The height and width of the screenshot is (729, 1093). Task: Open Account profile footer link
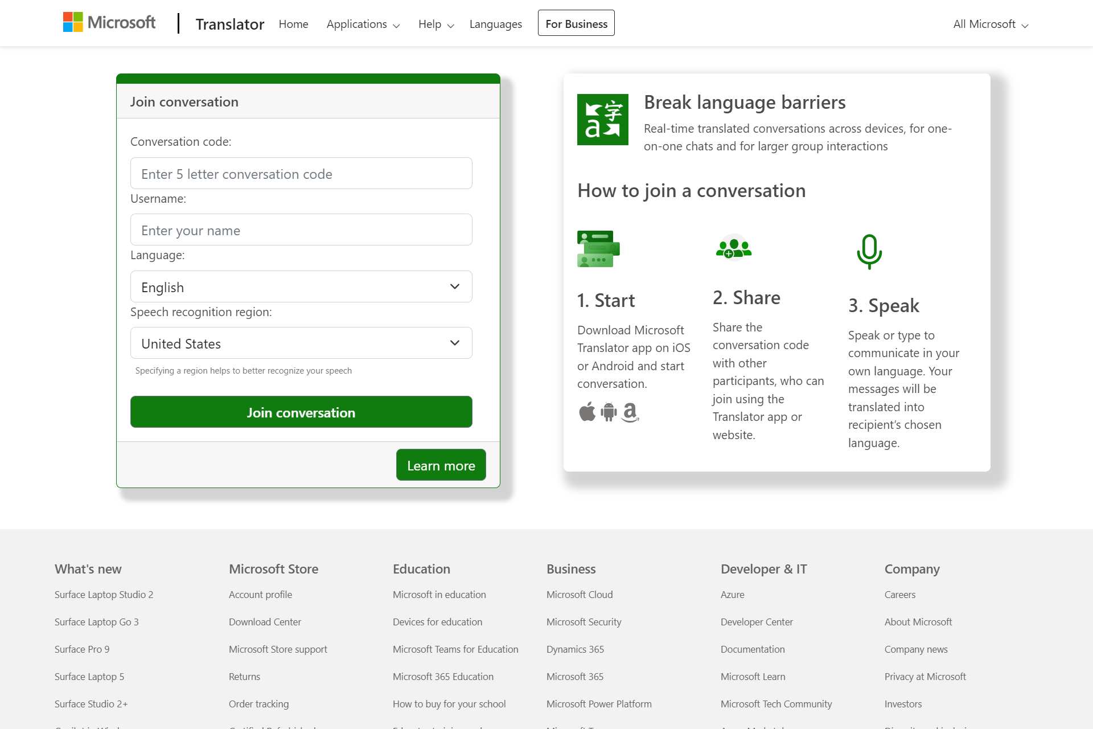coord(260,595)
